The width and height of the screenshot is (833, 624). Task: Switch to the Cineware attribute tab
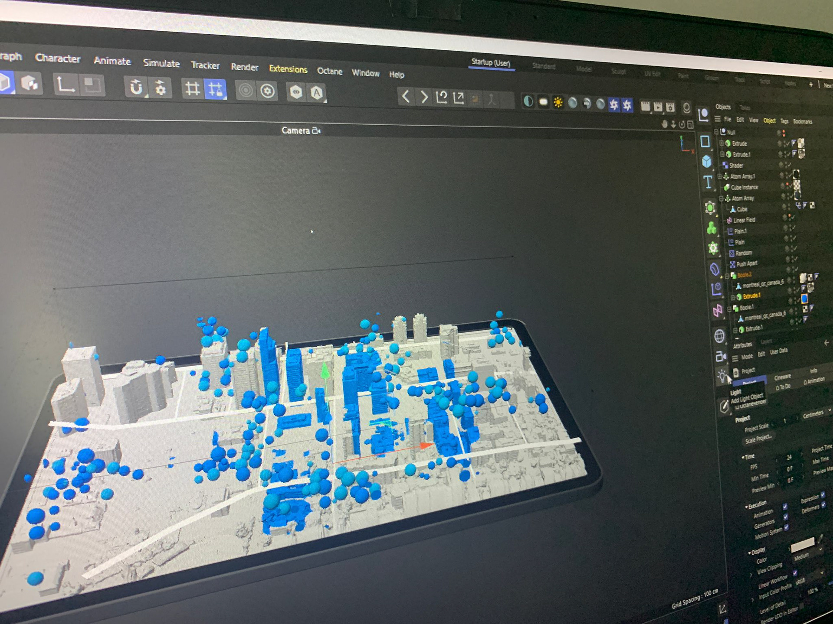tap(783, 377)
